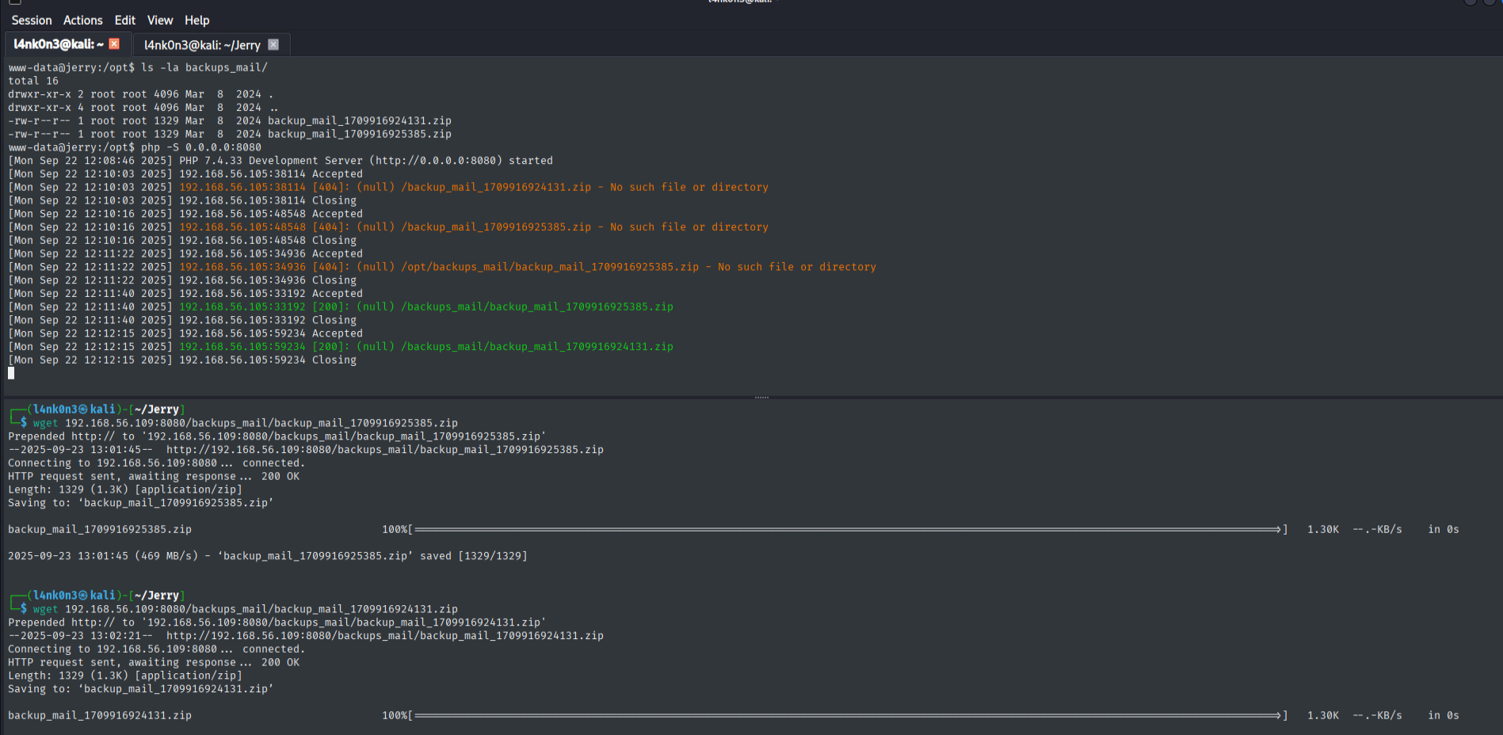
Task: Open the Help menu
Action: tap(196, 21)
